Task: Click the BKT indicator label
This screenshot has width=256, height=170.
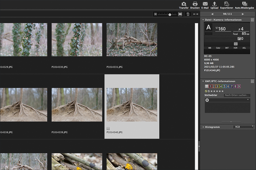Action: click(x=227, y=48)
